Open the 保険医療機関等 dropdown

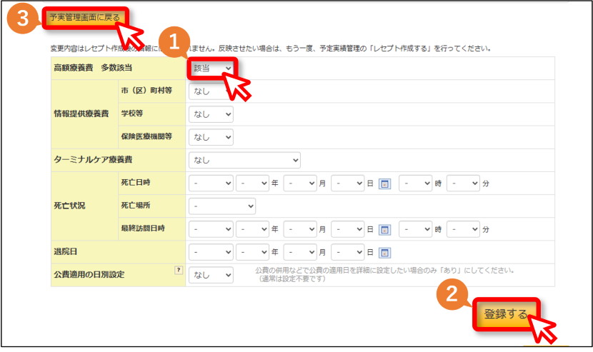[x=211, y=137]
